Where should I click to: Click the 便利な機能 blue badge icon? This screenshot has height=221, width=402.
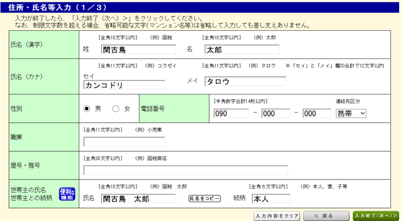tap(67, 194)
